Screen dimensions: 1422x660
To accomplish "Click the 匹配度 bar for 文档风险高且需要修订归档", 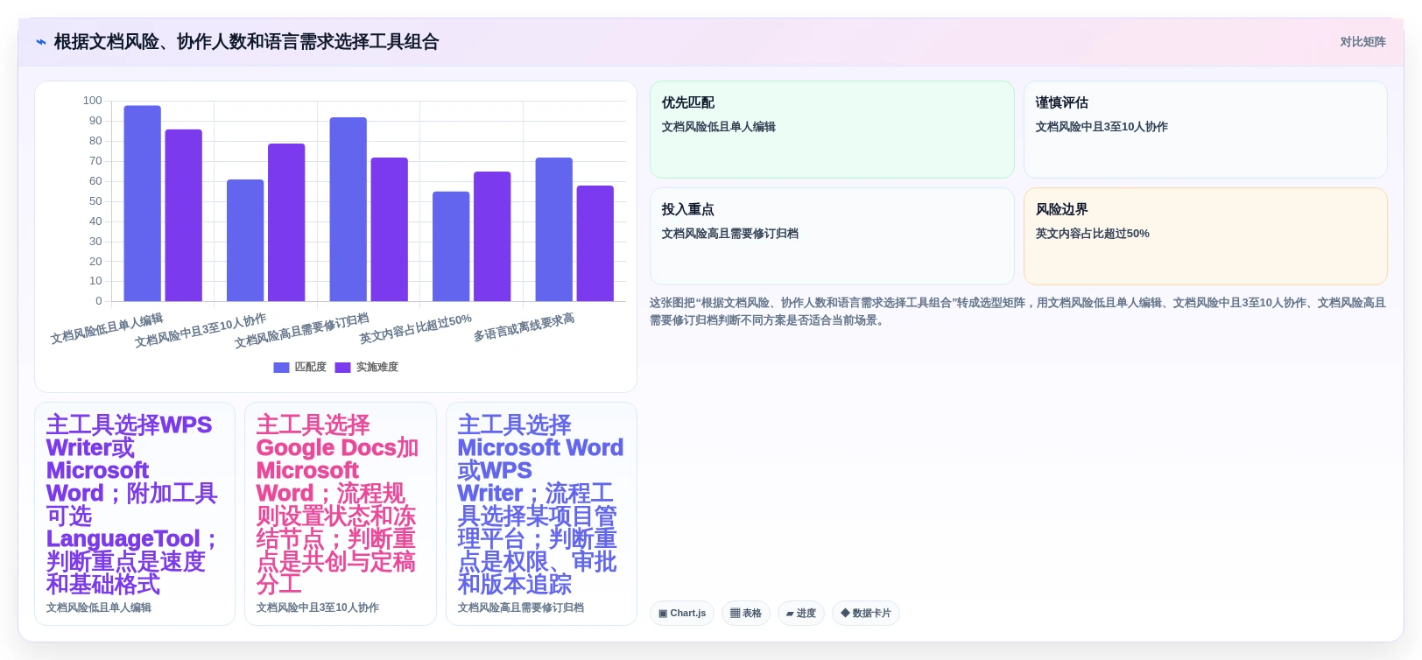I will (x=348, y=209).
